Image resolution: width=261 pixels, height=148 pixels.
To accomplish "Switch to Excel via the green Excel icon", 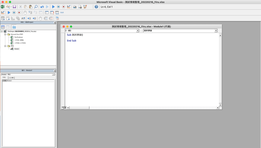I will coord(3,7).
